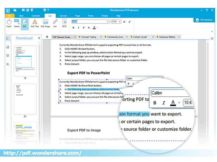Close the Contact Us.pdf tab
Viewport: 217px width, 162px height.
click(x=153, y=37)
